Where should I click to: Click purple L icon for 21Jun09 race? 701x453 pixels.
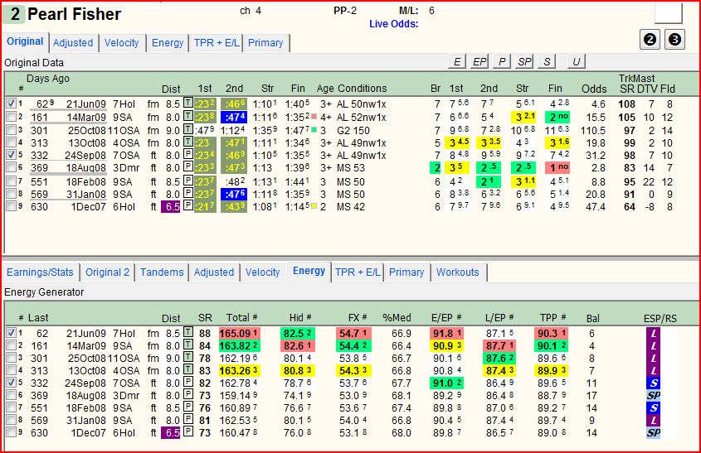(x=653, y=334)
